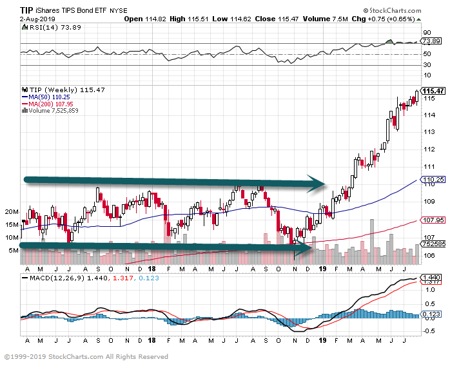Click the 2-Aug-2019 date label
Viewport: 450px width, 366px height.
[x=37, y=19]
